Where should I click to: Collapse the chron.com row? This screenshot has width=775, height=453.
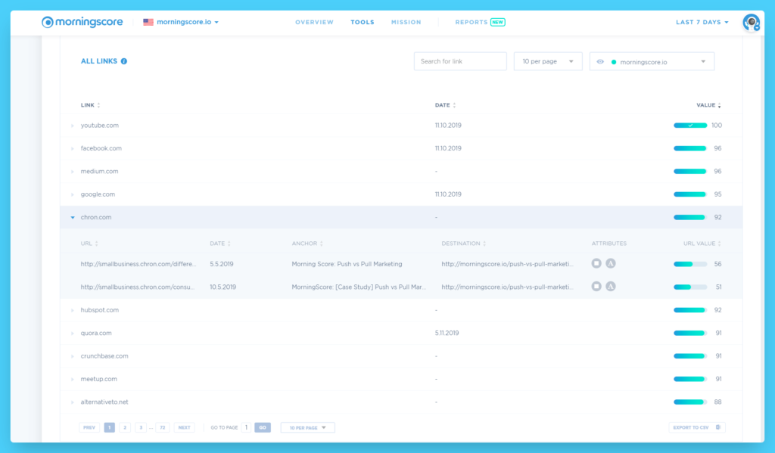coord(72,217)
